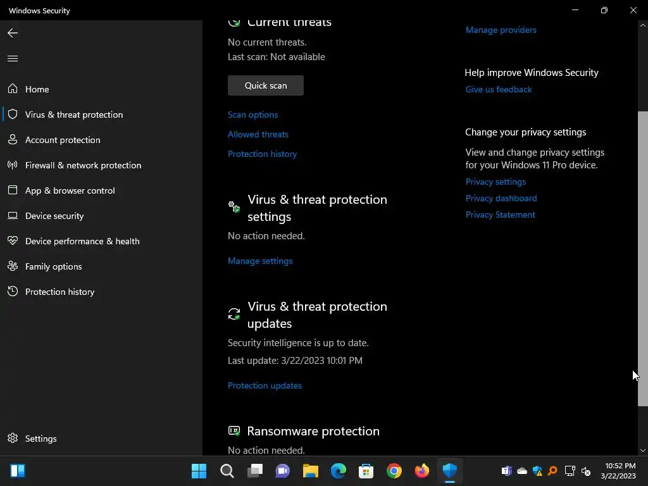This screenshot has height=486, width=648.
Task: Go back using the back arrow
Action: (x=13, y=33)
